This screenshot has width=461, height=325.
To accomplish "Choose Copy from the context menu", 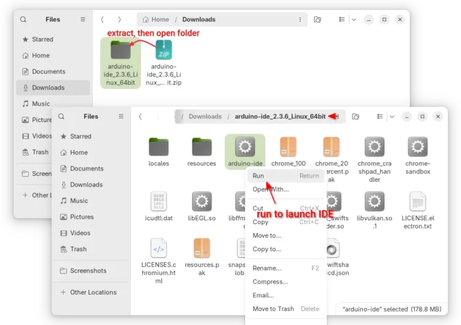I will coord(285,222).
